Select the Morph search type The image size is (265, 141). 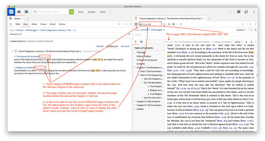(53, 24)
